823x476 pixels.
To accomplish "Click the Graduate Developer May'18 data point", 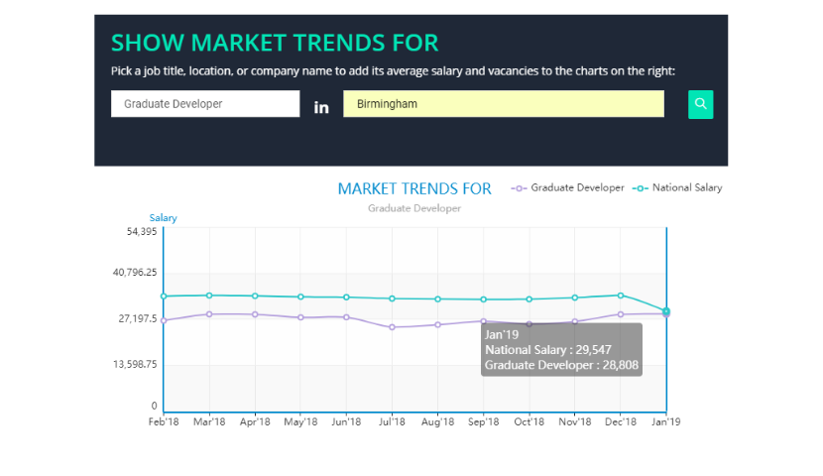I will [x=300, y=317].
